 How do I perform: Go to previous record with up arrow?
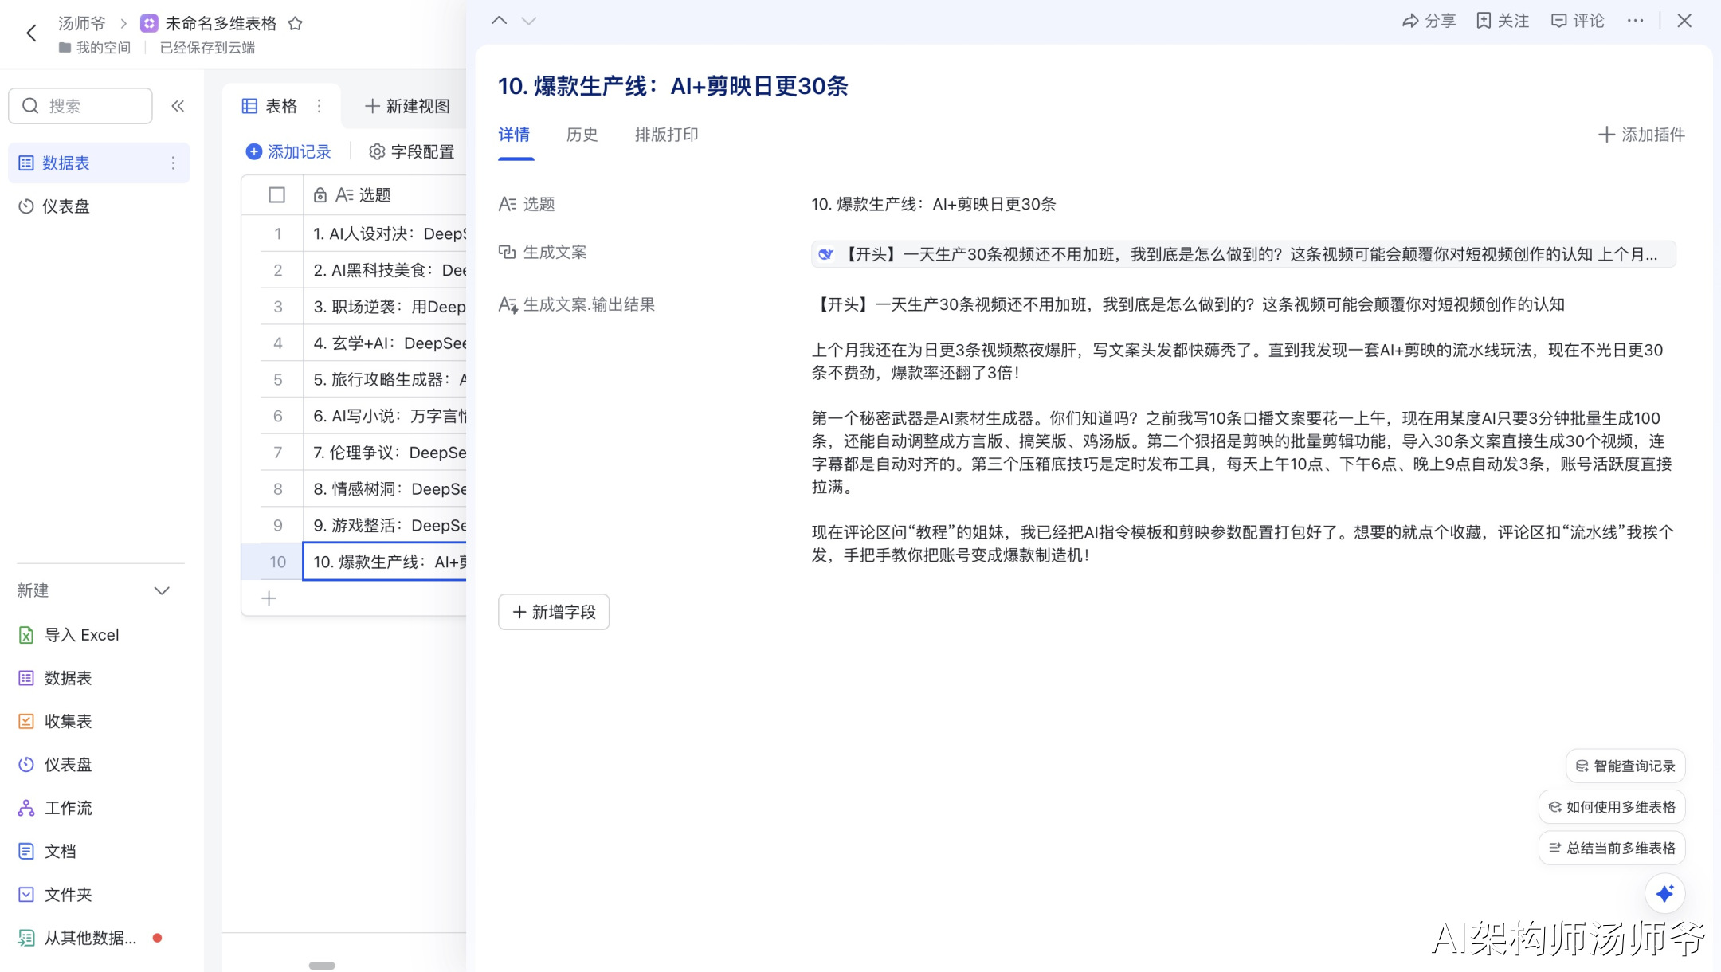(x=500, y=21)
